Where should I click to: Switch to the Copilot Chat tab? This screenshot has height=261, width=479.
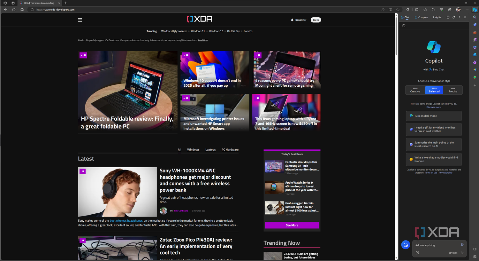(x=405, y=17)
